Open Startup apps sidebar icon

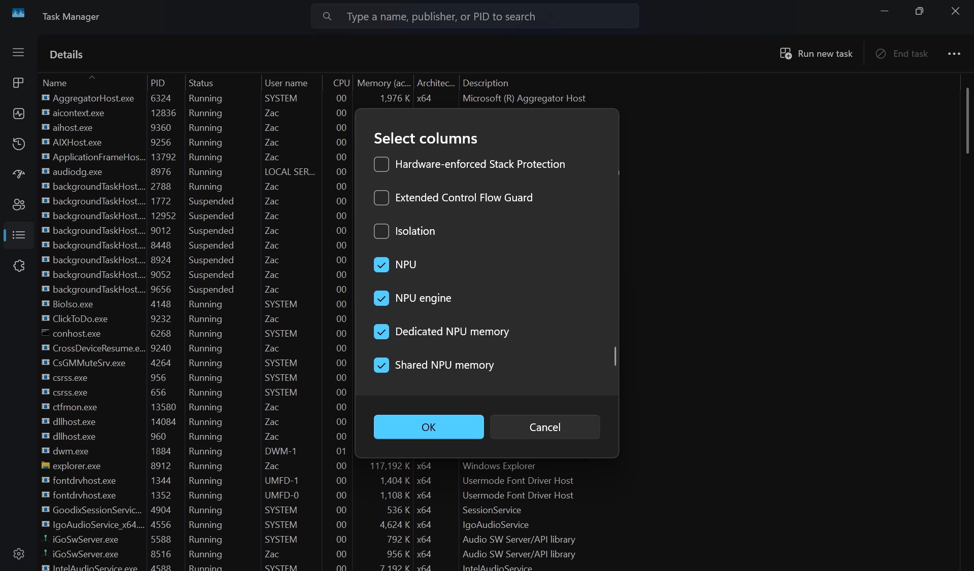18,174
